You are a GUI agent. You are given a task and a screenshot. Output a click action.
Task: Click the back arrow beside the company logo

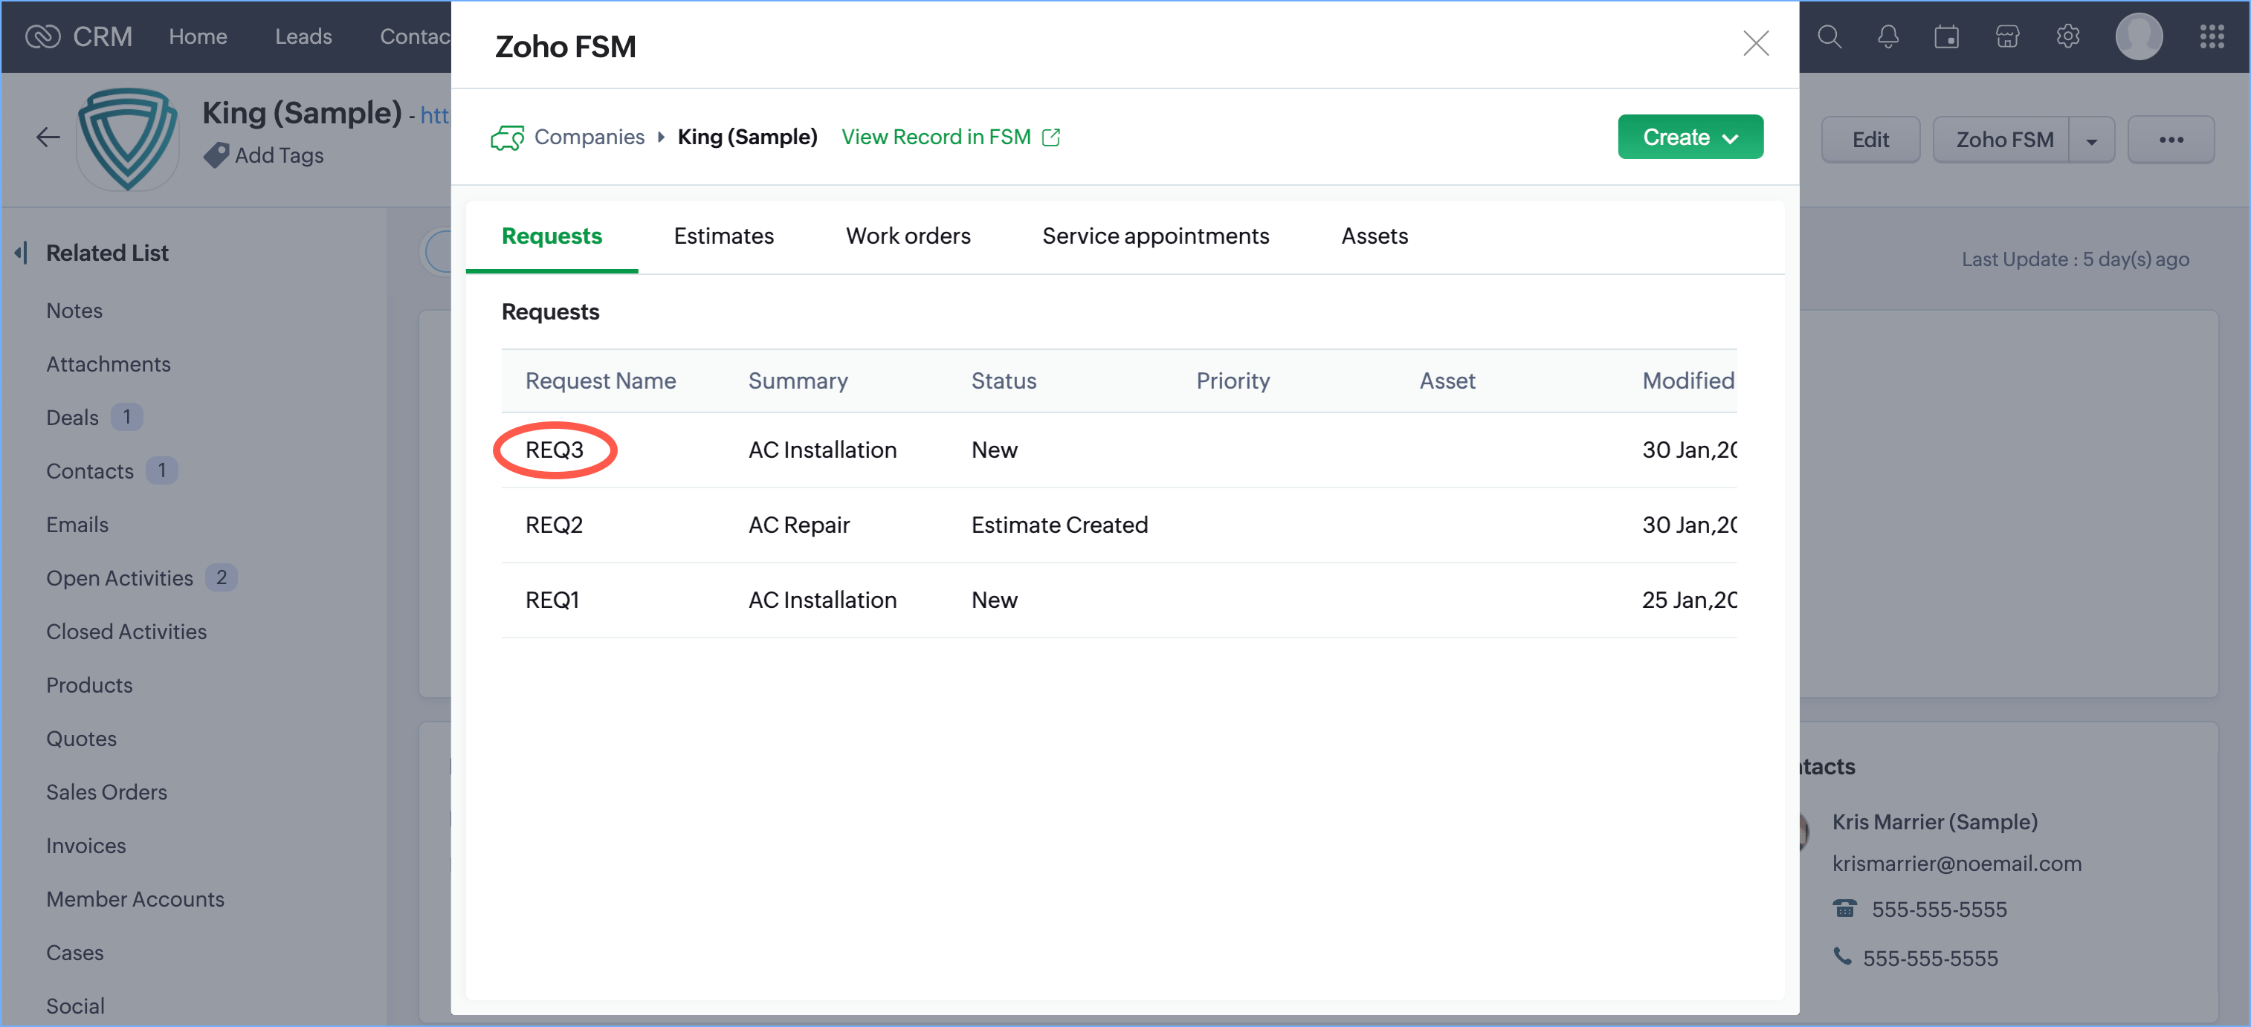[48, 137]
